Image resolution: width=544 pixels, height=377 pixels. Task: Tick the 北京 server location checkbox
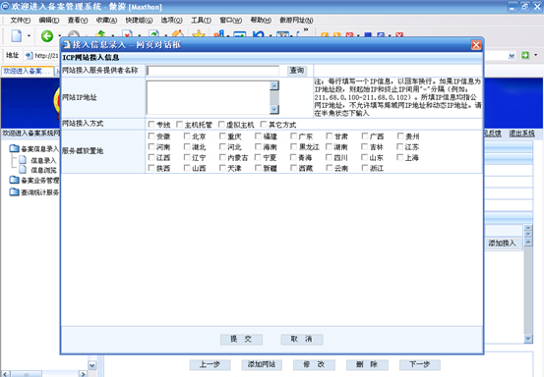click(x=187, y=135)
